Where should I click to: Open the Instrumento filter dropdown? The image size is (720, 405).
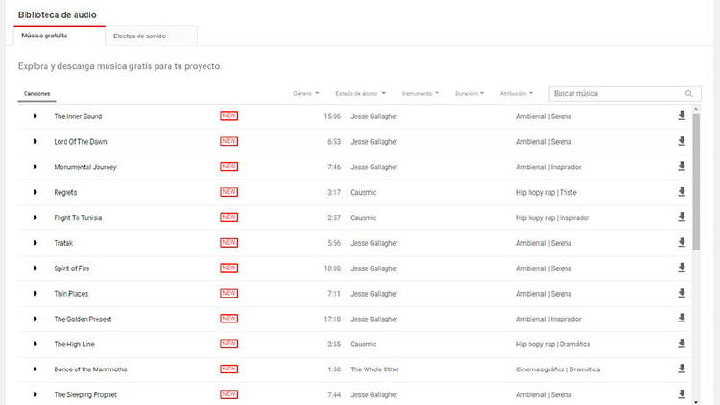point(420,94)
